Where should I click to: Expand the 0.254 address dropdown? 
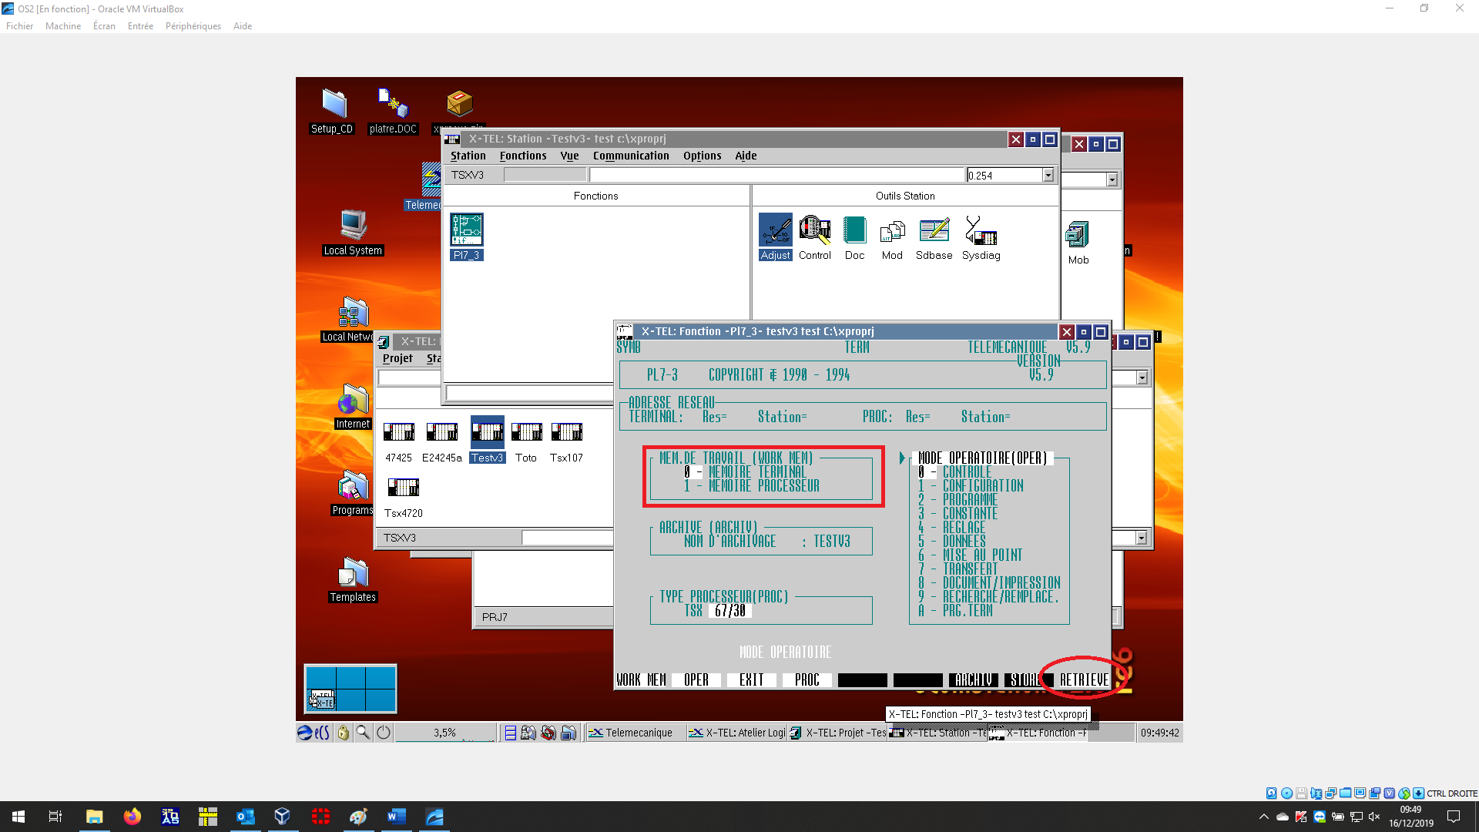(1048, 176)
